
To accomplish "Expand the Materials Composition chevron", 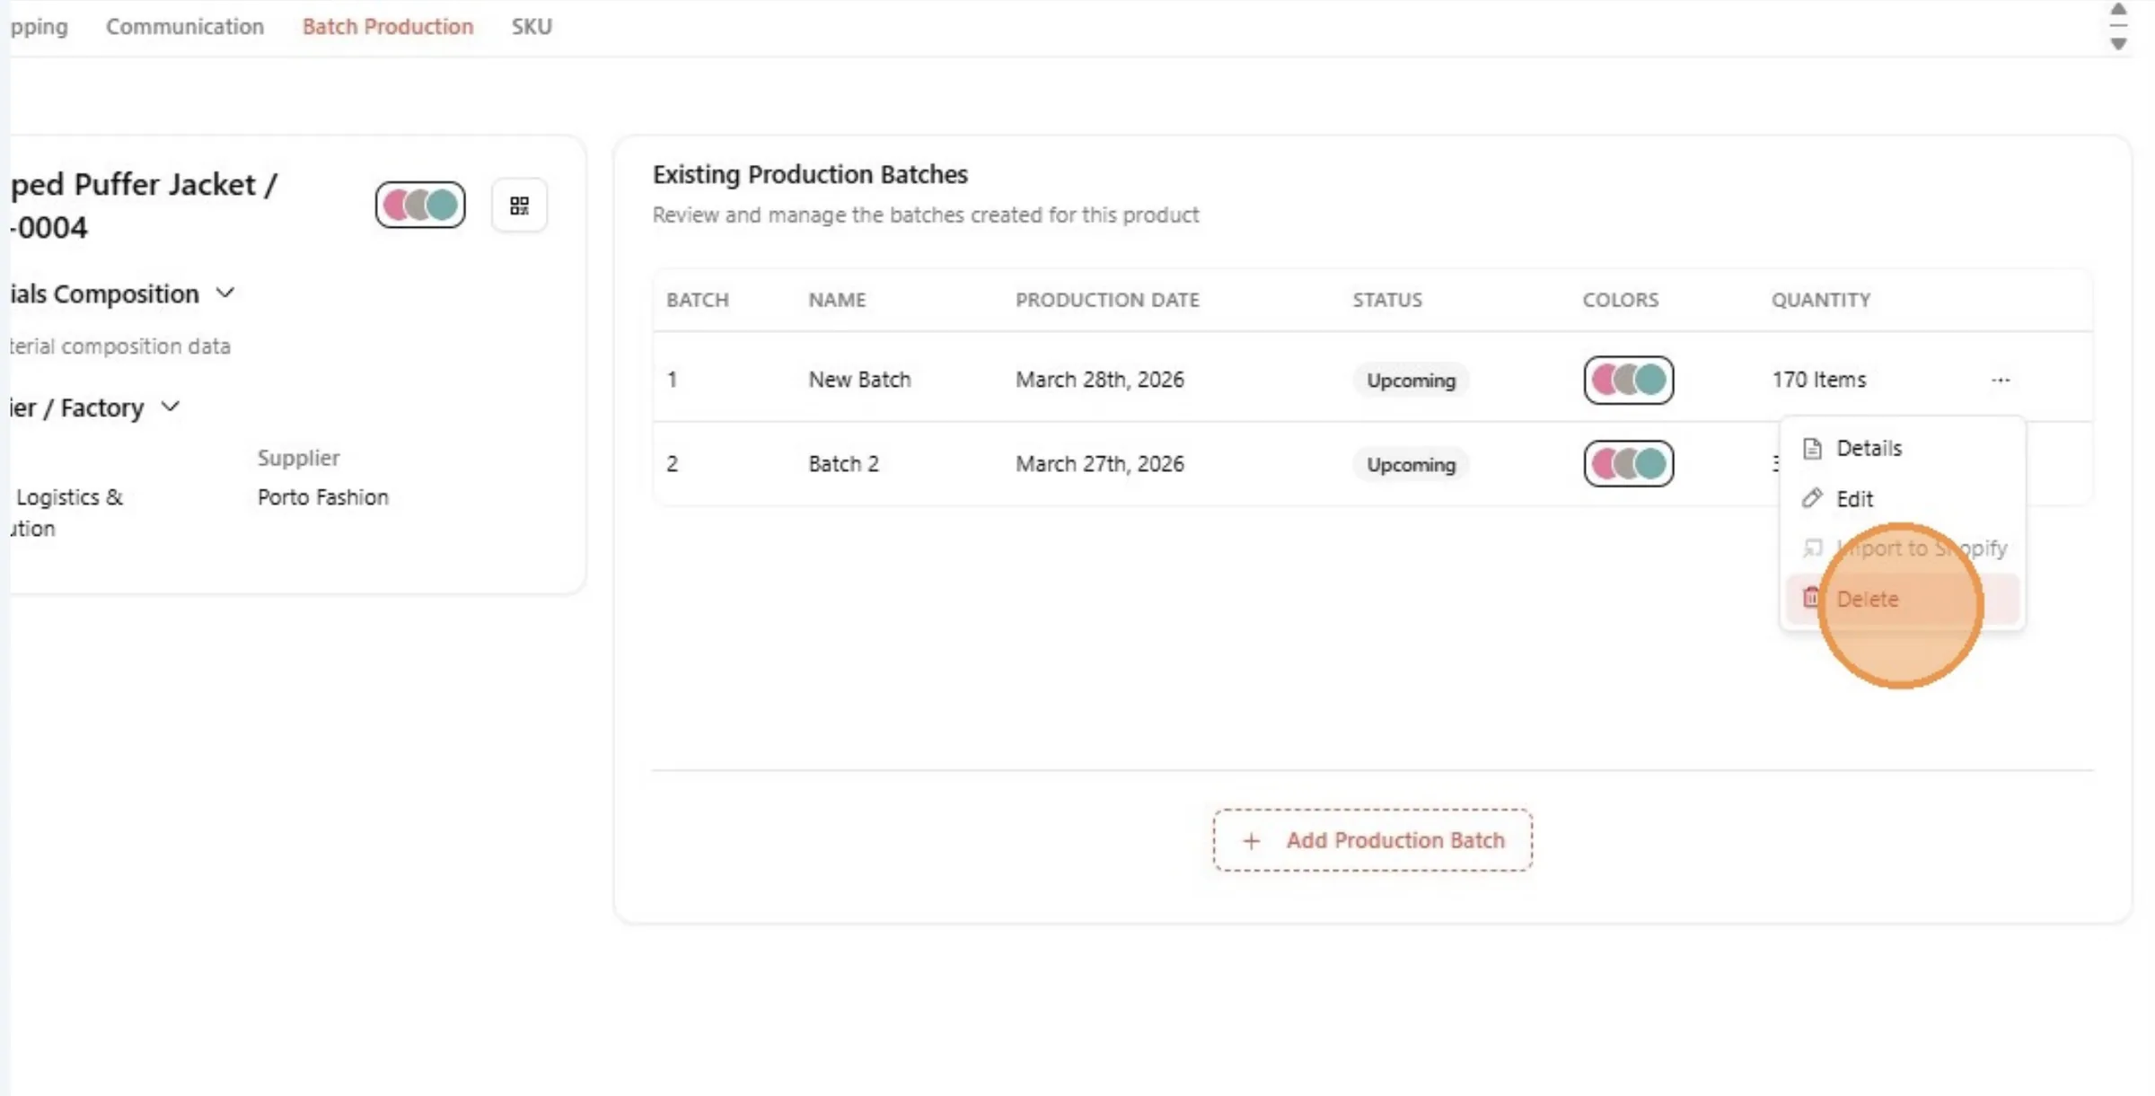I will coord(225,293).
